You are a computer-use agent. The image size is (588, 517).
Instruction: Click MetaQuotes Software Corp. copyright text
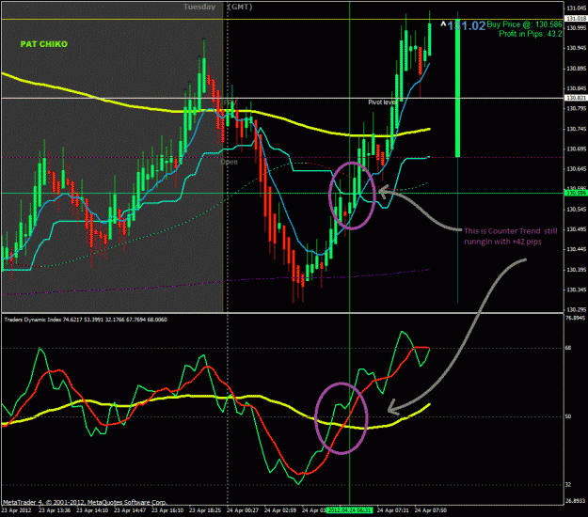[x=85, y=502]
